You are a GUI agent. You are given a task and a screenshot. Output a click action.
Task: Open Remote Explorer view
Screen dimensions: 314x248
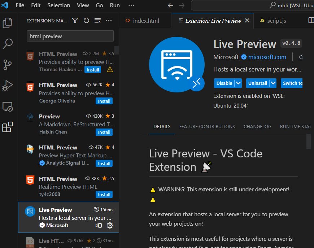8,106
